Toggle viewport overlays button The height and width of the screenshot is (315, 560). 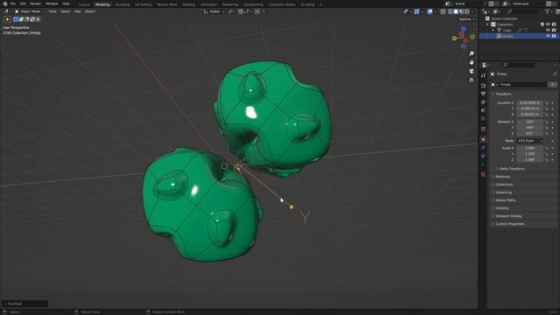pos(430,11)
